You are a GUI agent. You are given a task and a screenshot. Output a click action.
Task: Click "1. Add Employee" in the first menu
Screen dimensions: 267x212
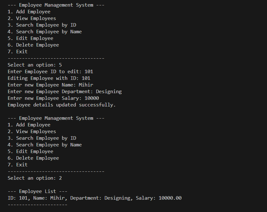pos(29,12)
